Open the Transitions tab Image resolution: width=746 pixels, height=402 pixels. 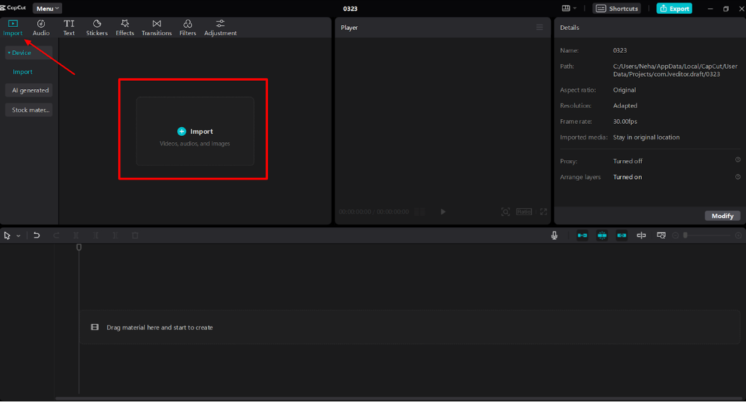[x=156, y=28]
